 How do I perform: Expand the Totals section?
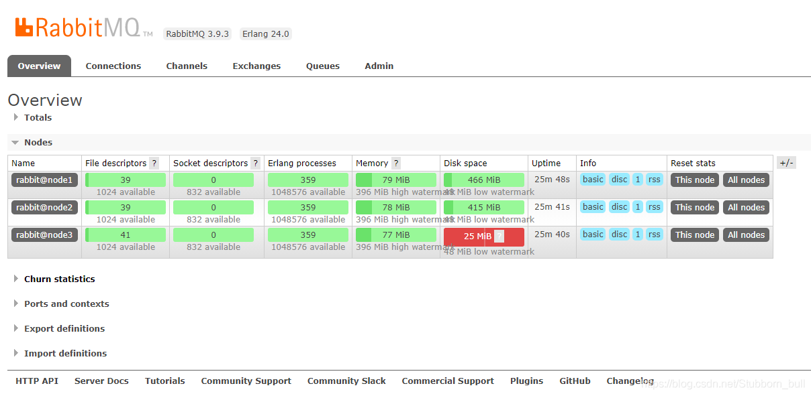point(38,118)
